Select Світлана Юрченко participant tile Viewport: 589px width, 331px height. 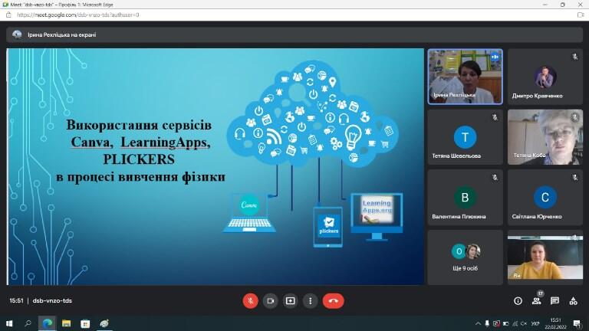545,198
